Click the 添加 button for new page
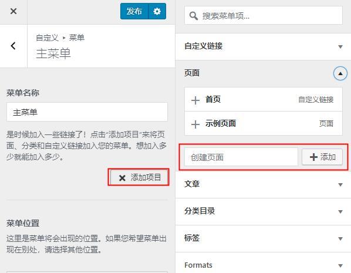 pos(322,157)
